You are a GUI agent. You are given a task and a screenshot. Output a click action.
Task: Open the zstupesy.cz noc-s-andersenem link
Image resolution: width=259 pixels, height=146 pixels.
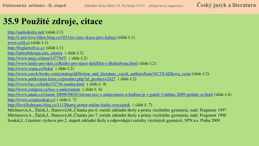pos(44,89)
